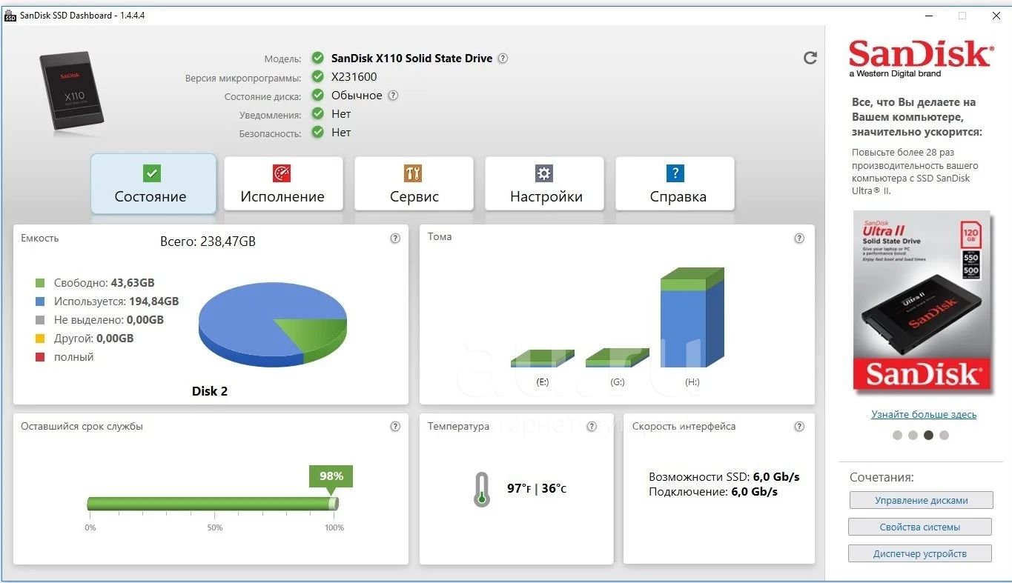Click the gray Не выделено legend swatch

[40, 320]
